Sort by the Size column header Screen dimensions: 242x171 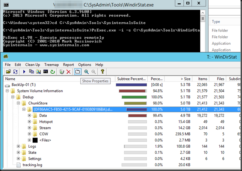178,79
